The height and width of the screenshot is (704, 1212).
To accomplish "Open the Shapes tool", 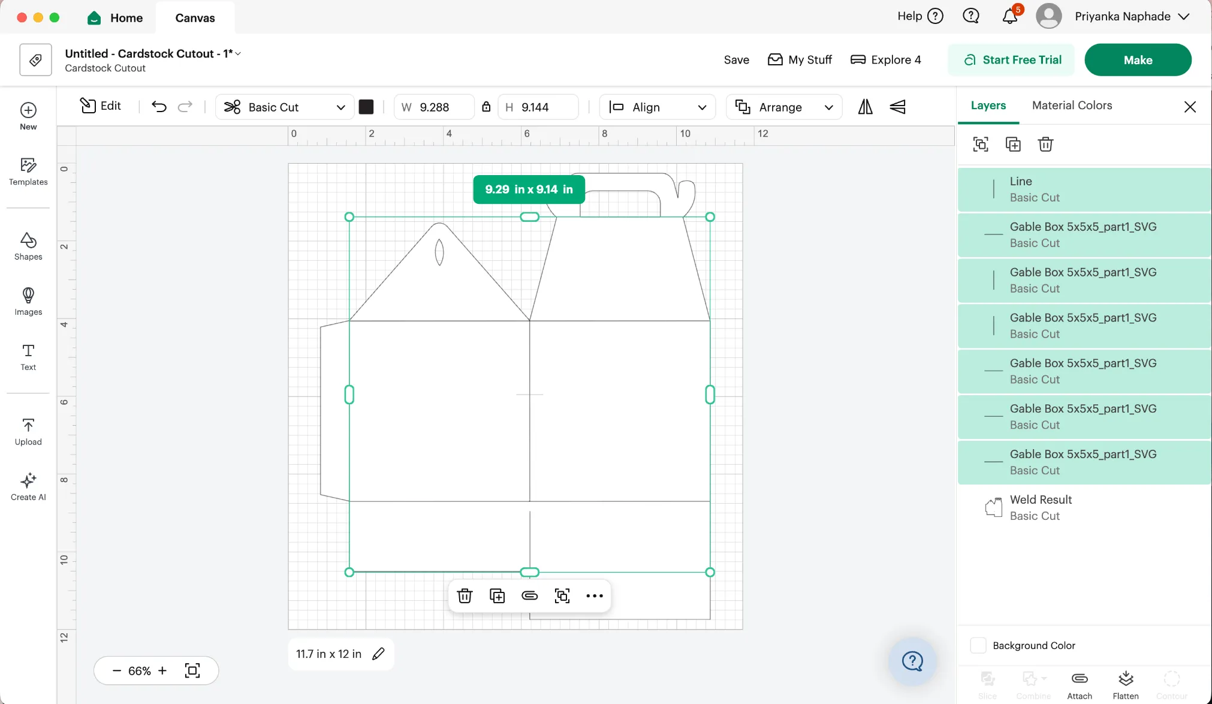I will pyautogui.click(x=28, y=246).
